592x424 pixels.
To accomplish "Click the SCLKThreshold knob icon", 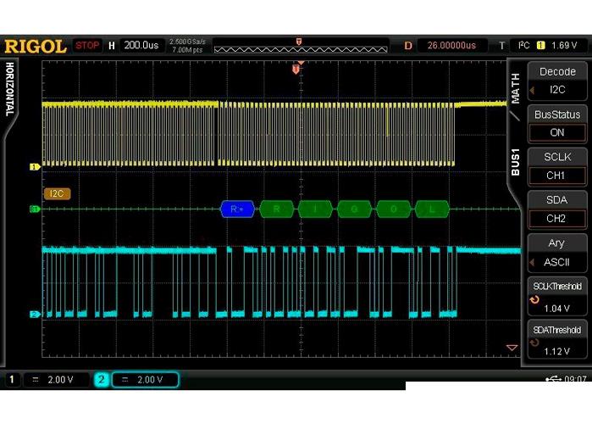I will [534, 300].
